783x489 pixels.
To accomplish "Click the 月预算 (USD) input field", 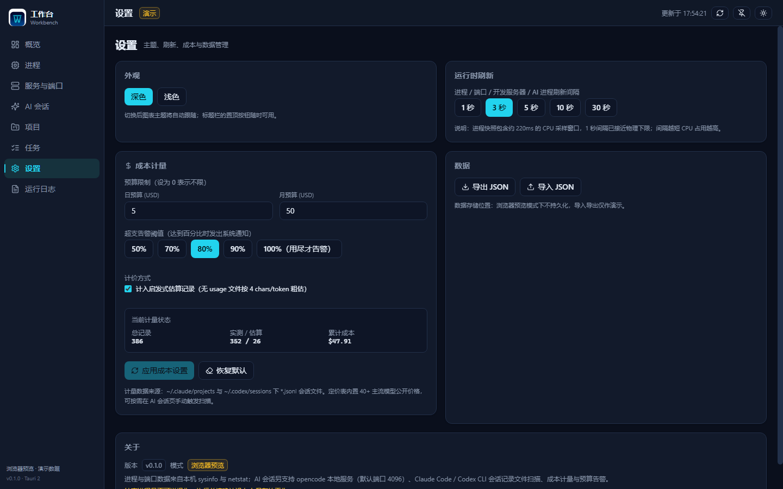I will [353, 211].
